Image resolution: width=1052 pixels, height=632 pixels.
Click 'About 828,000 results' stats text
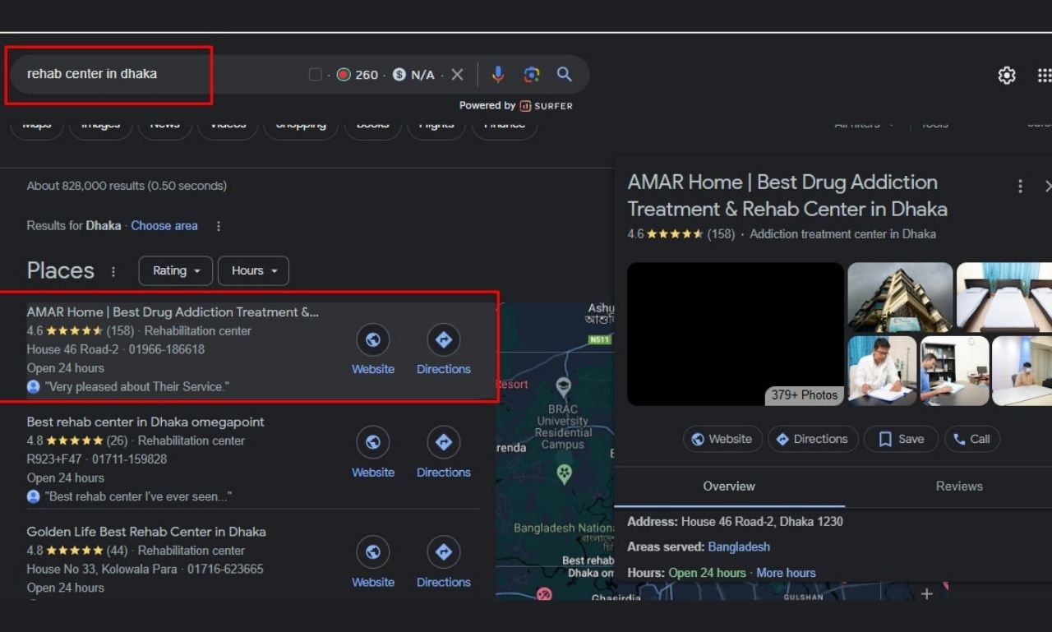point(127,186)
